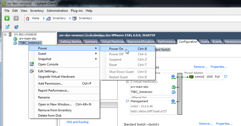Click the first Inventory breadcrumb icon
Viewport: 241px width, 126px height.
pos(48,18)
